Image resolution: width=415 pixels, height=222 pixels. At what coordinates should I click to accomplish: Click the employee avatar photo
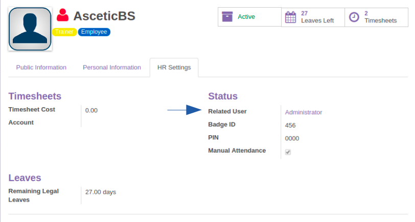(30, 29)
